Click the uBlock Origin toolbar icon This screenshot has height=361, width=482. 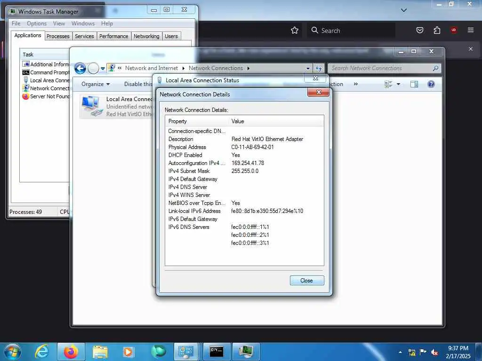(453, 30)
